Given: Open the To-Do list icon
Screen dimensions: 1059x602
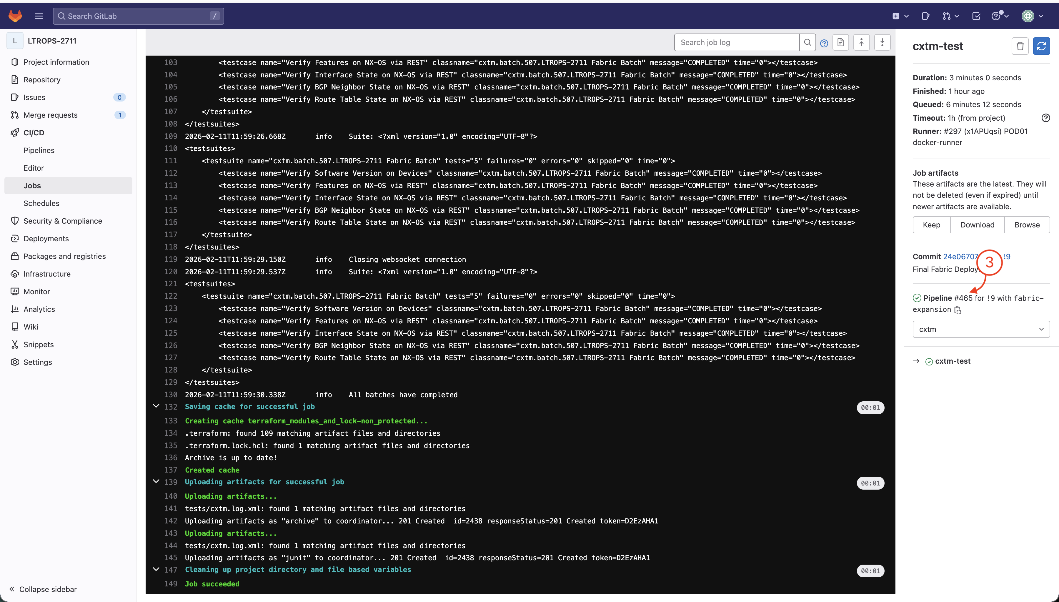Looking at the screenshot, I should coord(976,16).
